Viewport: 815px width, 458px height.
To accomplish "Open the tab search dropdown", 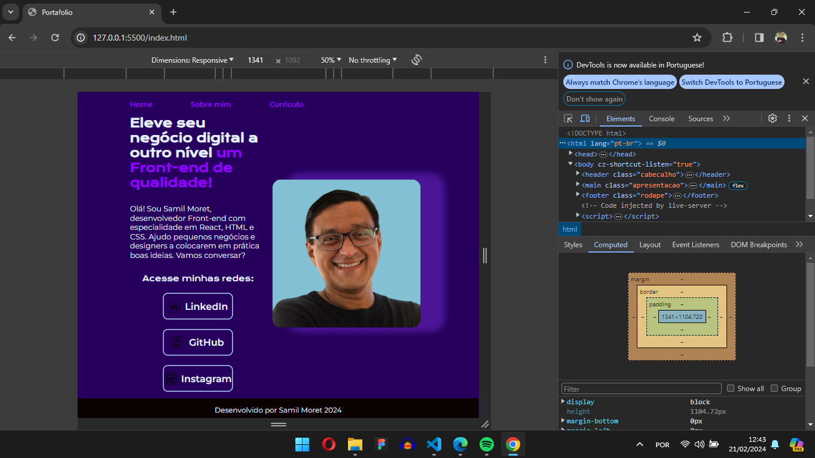I will click(10, 12).
